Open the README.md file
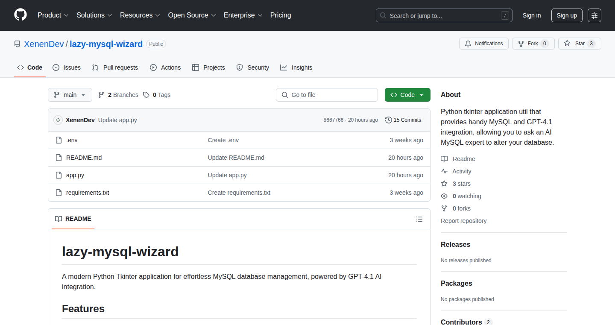 click(x=84, y=158)
